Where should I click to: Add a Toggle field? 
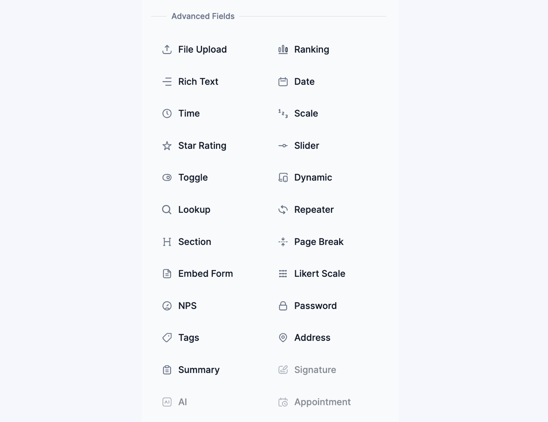pos(193,178)
